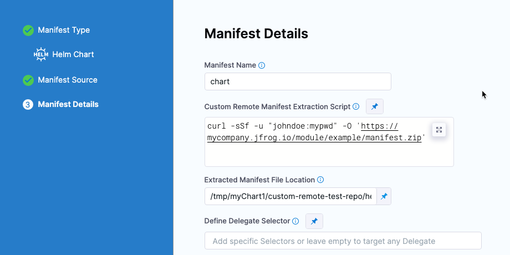Select the Manifest Details step

click(x=68, y=105)
